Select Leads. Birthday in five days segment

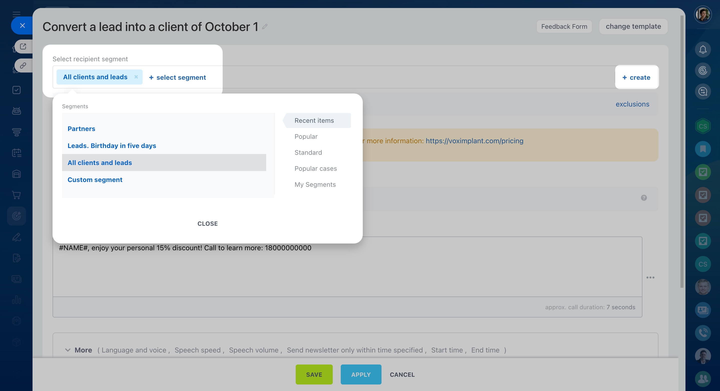click(112, 146)
